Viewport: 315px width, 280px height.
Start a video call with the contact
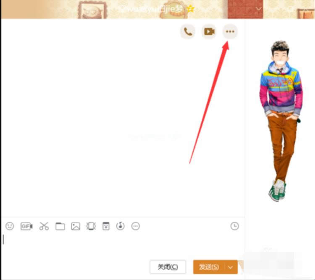click(x=209, y=31)
